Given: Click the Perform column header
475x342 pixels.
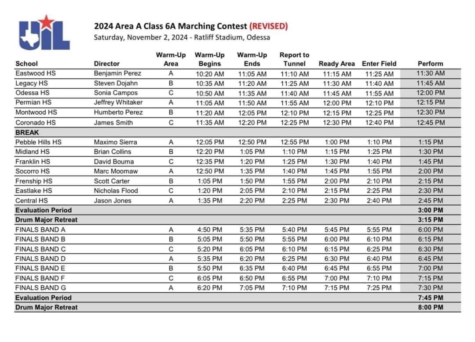Looking at the screenshot, I should (430, 64).
